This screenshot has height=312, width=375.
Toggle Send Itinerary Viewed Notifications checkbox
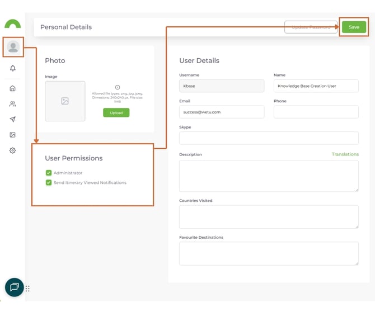(x=49, y=182)
